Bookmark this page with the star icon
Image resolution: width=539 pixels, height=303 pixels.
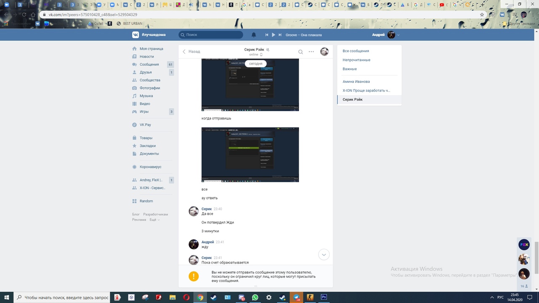click(482, 14)
